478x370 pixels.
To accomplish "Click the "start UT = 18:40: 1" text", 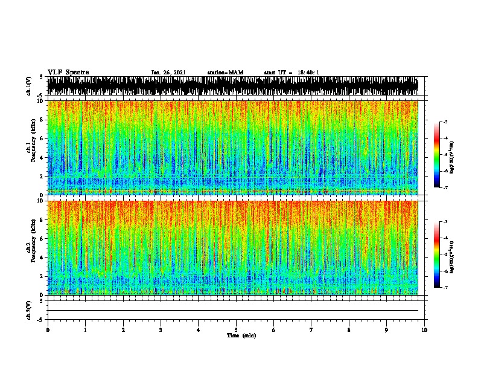I will pos(292,73).
